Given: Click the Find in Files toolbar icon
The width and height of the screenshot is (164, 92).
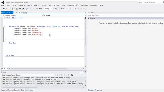Looking at the screenshot, I should click(x=56, y=9).
